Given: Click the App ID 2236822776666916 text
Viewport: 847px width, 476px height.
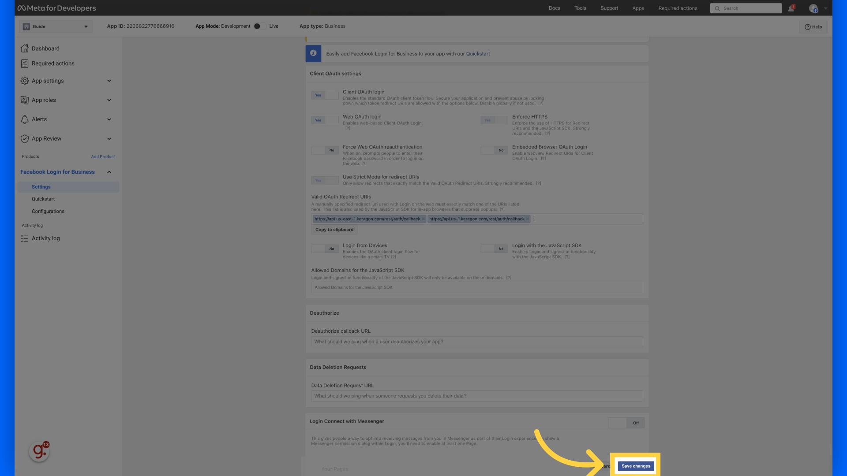Looking at the screenshot, I should tap(141, 26).
